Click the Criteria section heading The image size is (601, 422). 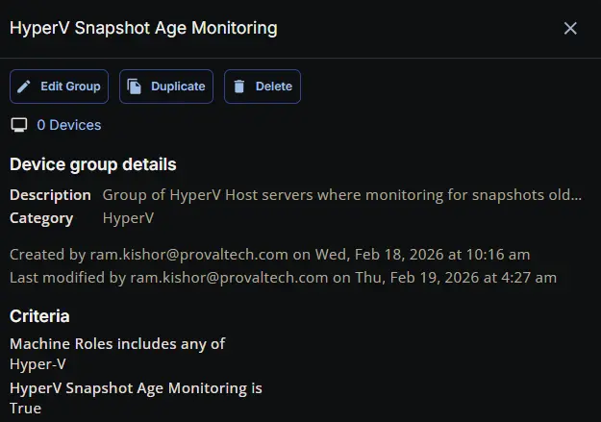(x=39, y=316)
